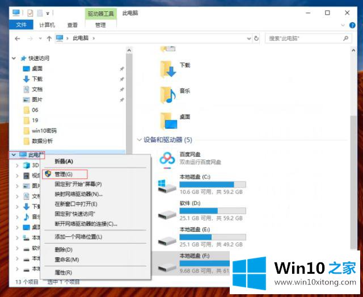Expand the ribbon with the chevron

(x=343, y=25)
